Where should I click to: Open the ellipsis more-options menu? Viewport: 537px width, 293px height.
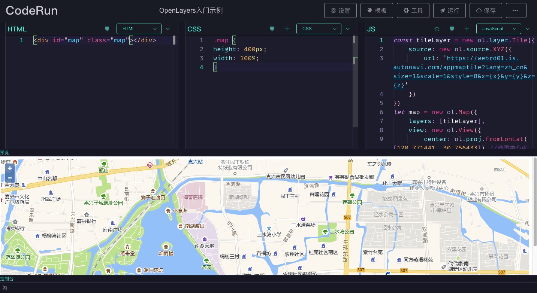(x=516, y=10)
